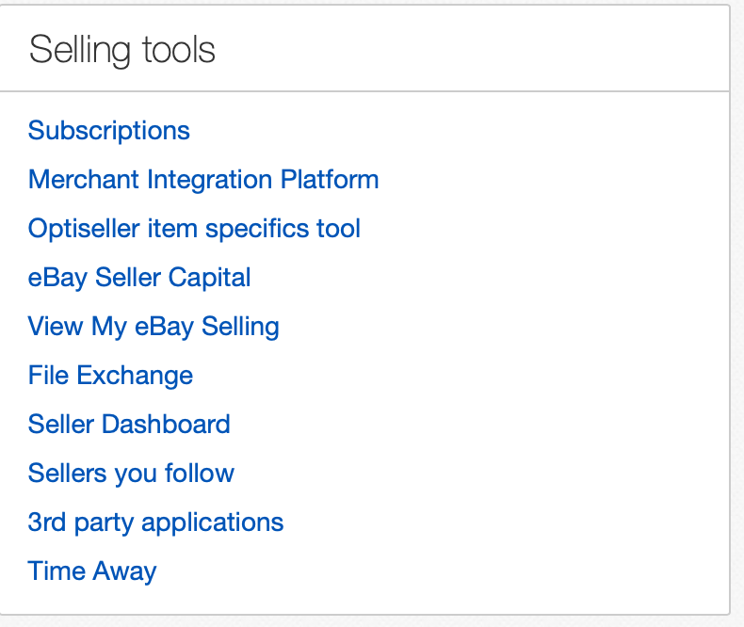This screenshot has height=627, width=744.
Task: Open Optiseller item specifics tool
Action: coord(194,229)
